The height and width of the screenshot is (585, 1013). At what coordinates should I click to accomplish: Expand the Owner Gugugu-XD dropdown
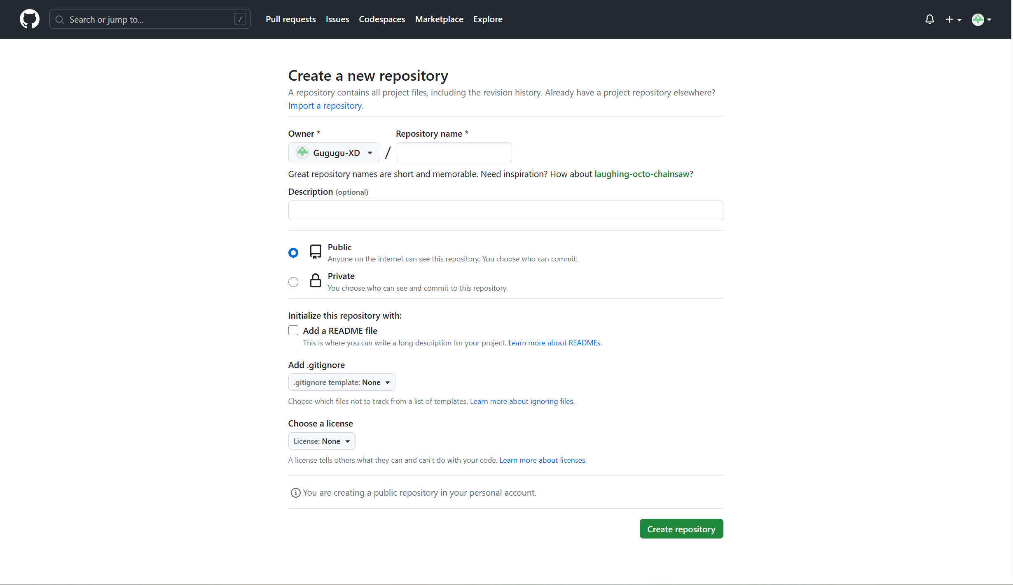(334, 153)
